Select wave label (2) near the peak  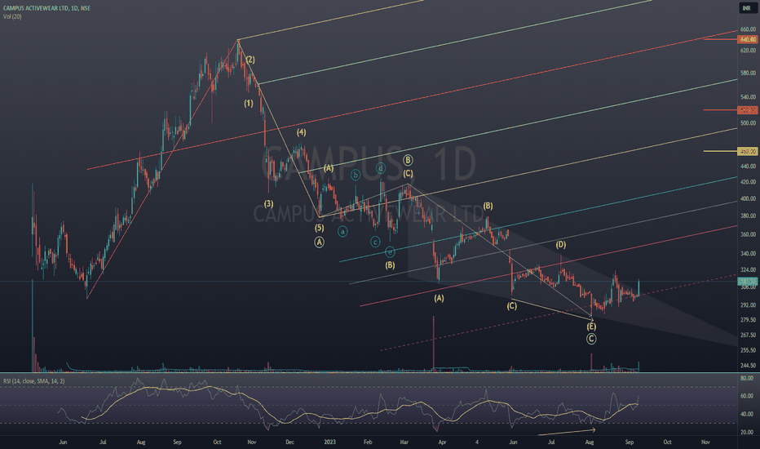pyautogui.click(x=250, y=60)
